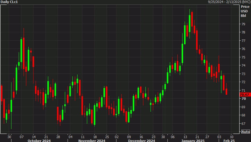The image size is (251, 142).
Task: Click the 74 price axis label
Action: pos(243,65)
